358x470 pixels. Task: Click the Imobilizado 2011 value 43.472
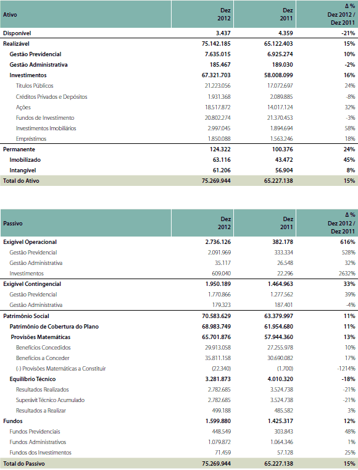point(284,160)
